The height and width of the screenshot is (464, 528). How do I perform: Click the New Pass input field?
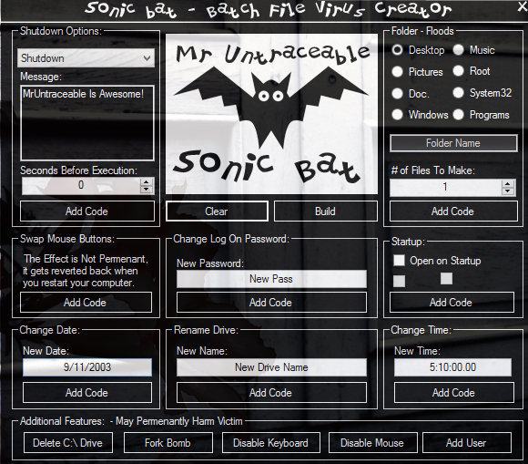point(271,279)
